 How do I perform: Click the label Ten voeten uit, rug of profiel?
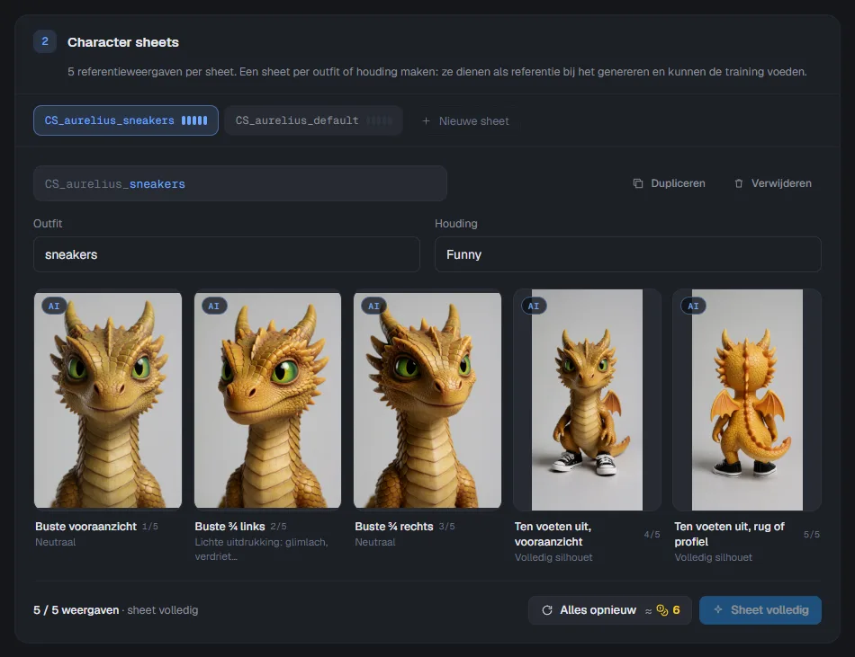[x=729, y=534]
